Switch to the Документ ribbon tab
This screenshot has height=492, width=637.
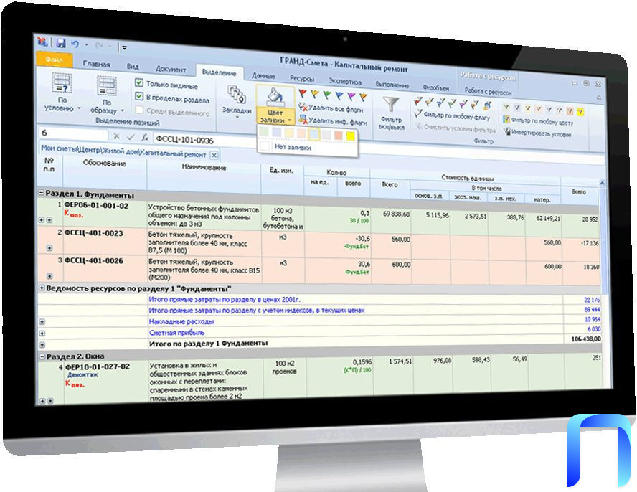(171, 69)
